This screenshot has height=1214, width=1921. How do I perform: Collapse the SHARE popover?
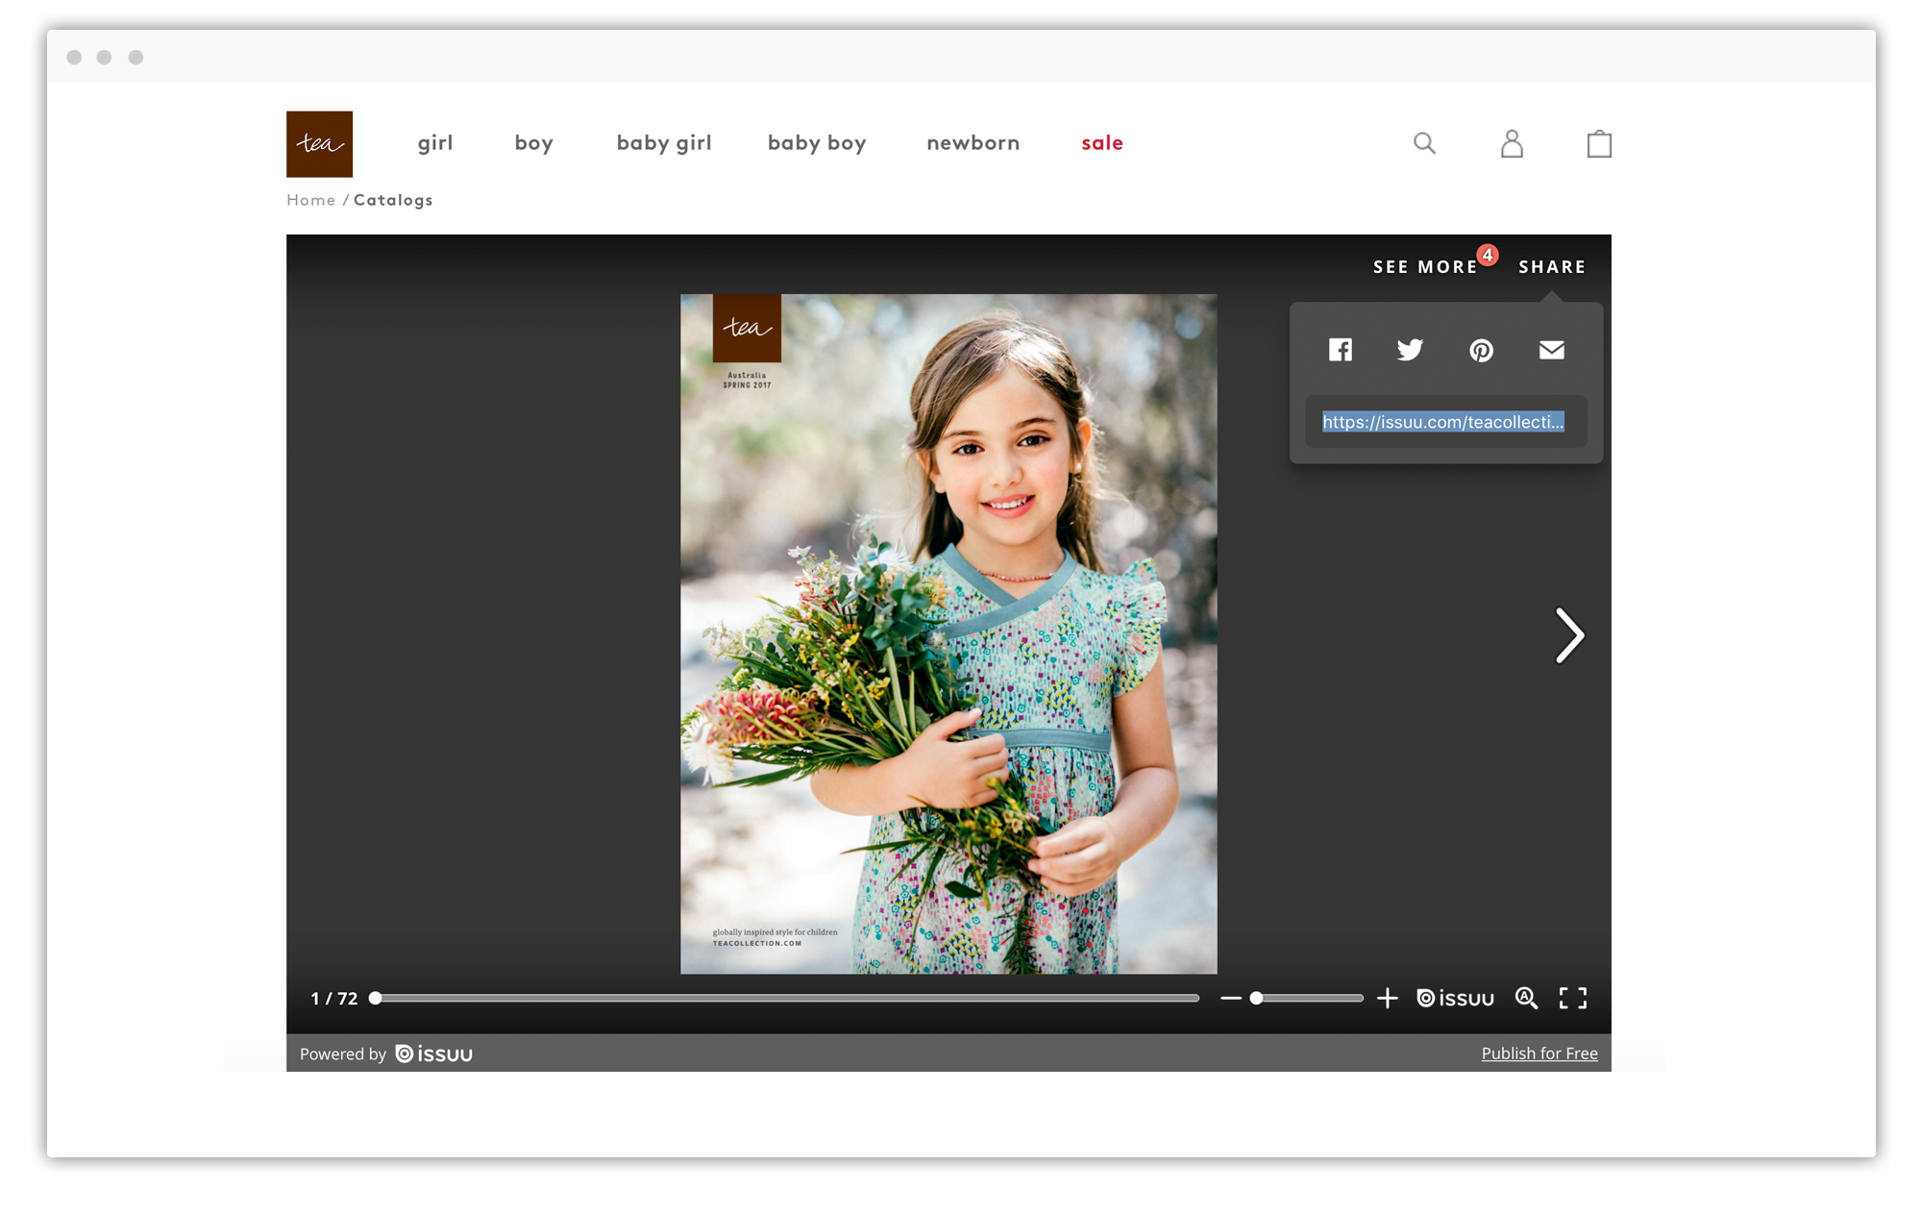tap(1550, 266)
